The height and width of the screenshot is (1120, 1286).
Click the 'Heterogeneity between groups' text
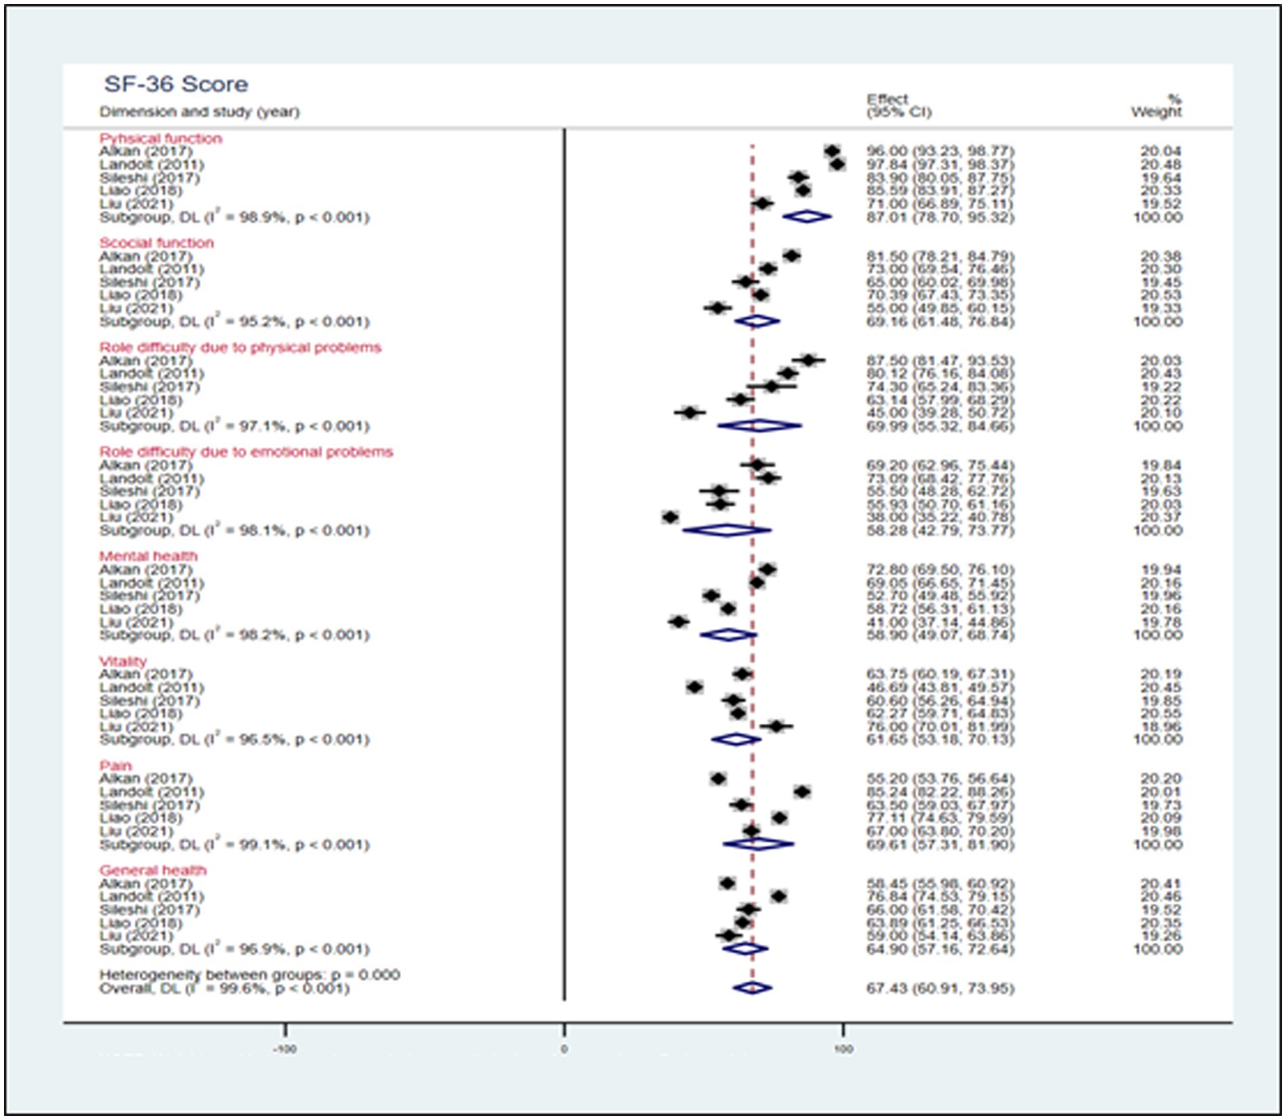pos(249,975)
